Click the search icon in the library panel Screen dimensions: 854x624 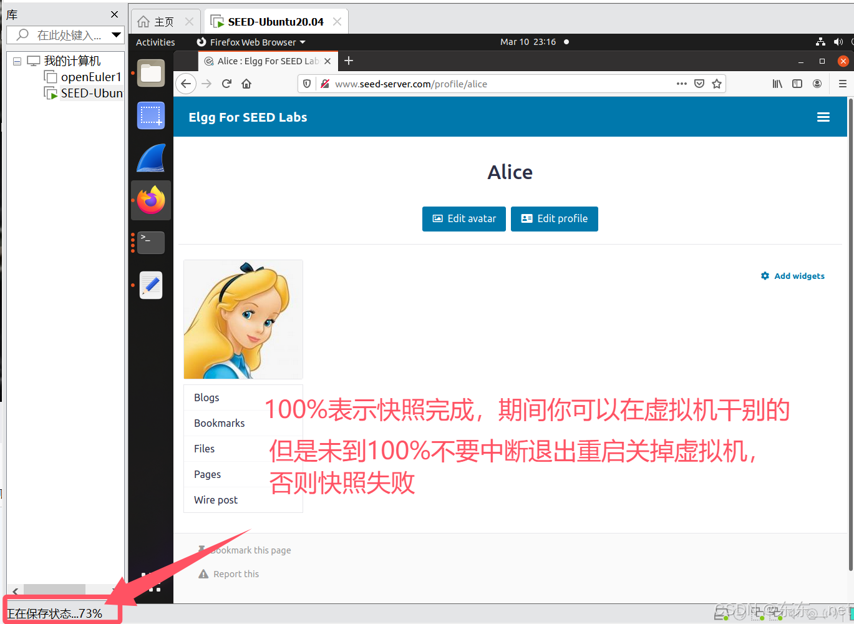22,35
